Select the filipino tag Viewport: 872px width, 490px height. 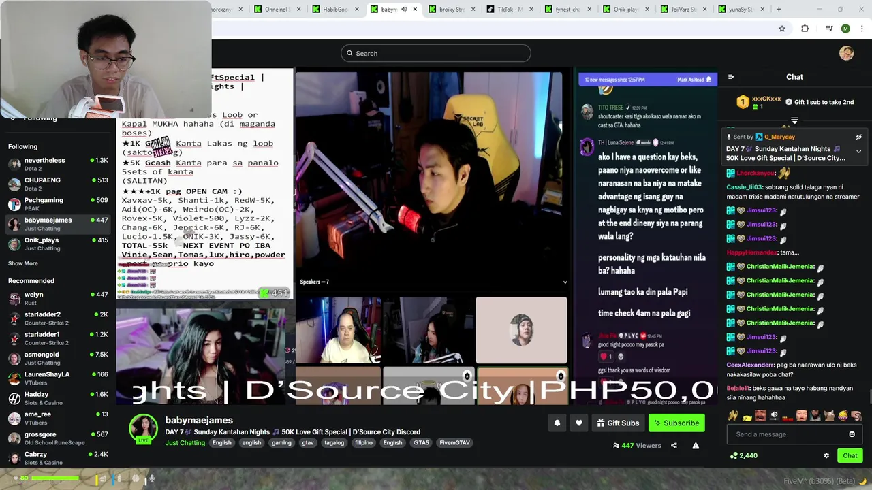(x=364, y=443)
